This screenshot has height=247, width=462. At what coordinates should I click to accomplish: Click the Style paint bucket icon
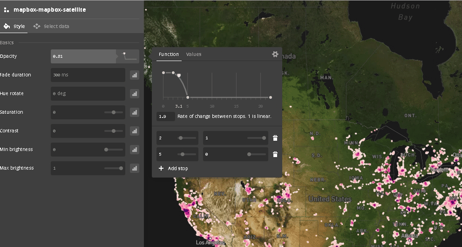click(7, 26)
